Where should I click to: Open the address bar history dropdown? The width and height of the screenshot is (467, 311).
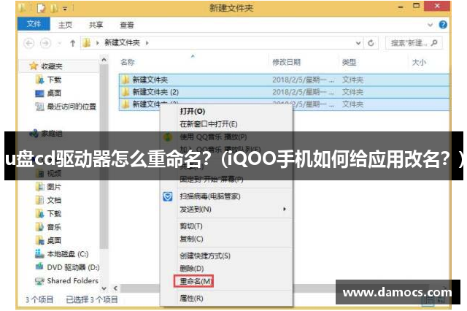point(358,43)
